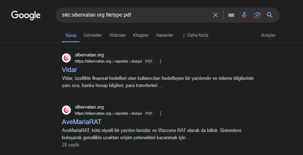Click the sibervatan favicon for Vidar result

[x=67, y=58]
